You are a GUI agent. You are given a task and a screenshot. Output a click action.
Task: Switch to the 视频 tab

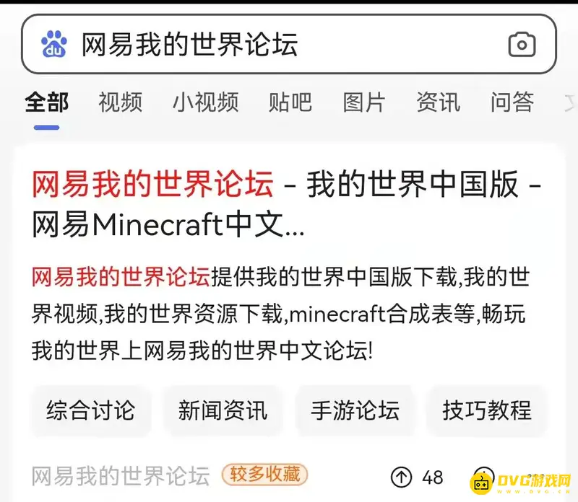coord(120,102)
